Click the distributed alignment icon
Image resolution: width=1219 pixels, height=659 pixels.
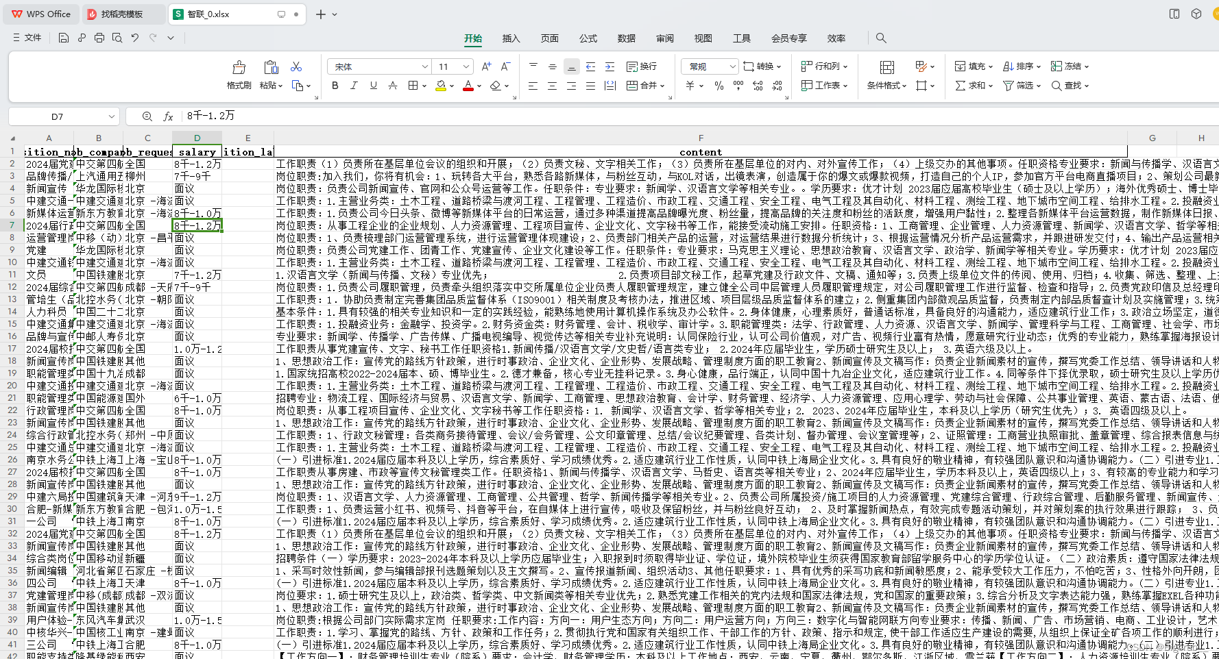[609, 86]
